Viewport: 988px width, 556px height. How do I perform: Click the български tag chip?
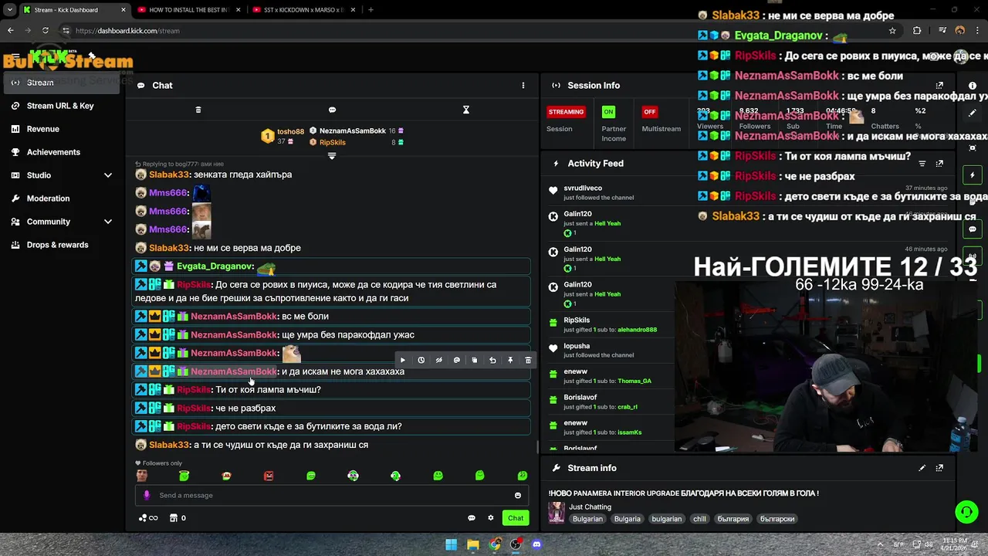click(x=777, y=519)
